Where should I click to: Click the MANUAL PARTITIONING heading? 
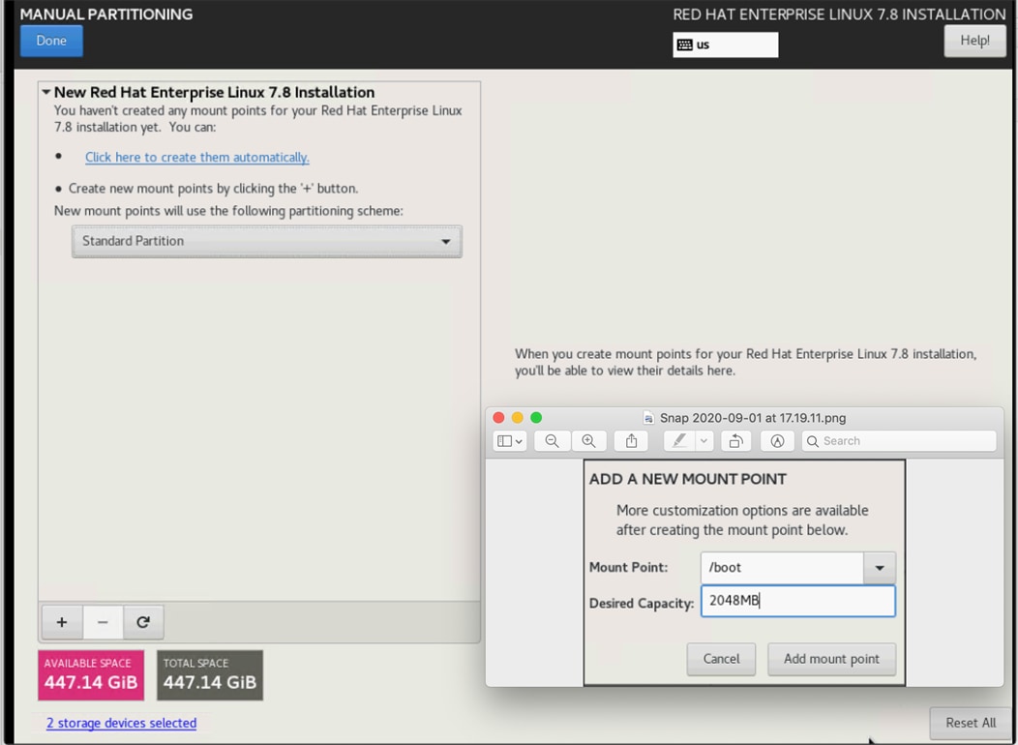(x=106, y=15)
